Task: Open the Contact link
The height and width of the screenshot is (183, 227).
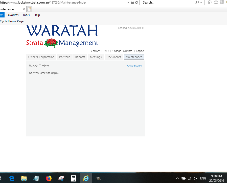Action: tap(95, 51)
